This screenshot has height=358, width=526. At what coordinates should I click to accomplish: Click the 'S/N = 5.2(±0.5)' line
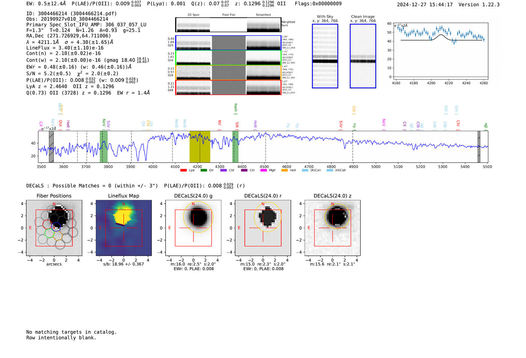73,73
